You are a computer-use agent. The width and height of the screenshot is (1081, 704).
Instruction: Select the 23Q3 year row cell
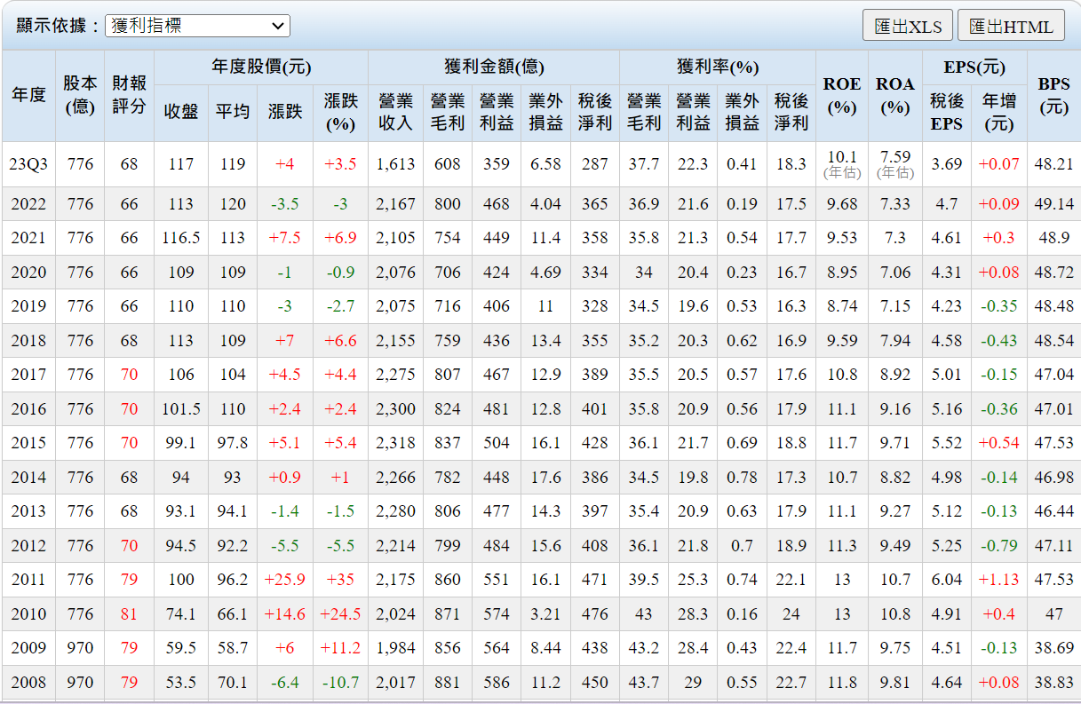tap(28, 164)
